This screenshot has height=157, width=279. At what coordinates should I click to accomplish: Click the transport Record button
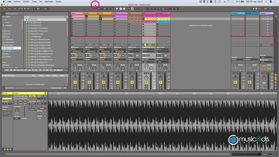coord(124,8)
